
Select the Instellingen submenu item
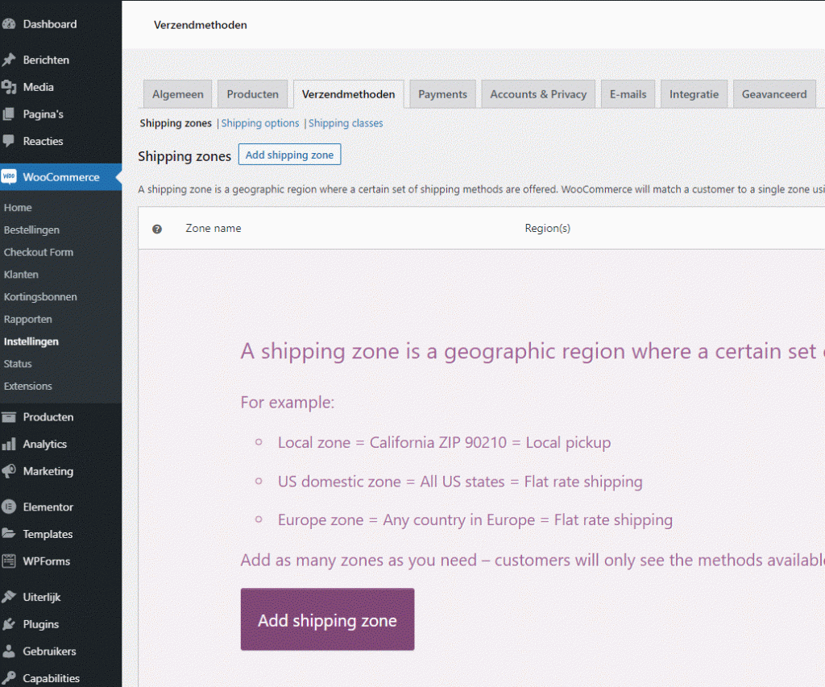pos(31,341)
